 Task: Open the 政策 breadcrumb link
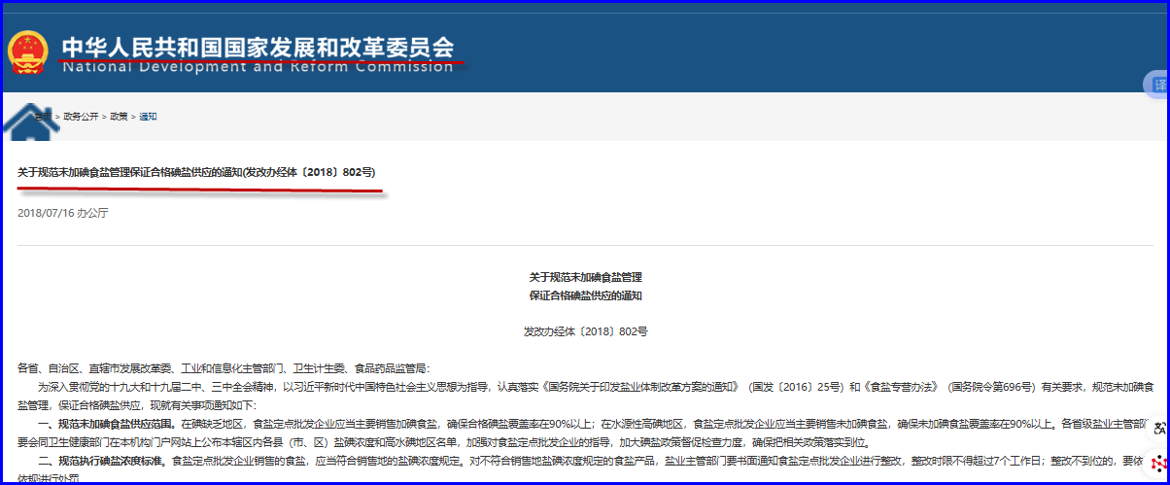click(119, 117)
